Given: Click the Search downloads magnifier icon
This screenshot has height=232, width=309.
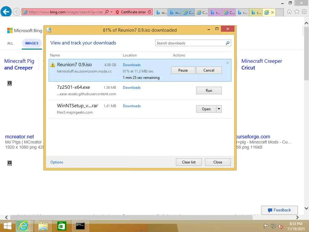Looking at the screenshot, I should click(228, 43).
